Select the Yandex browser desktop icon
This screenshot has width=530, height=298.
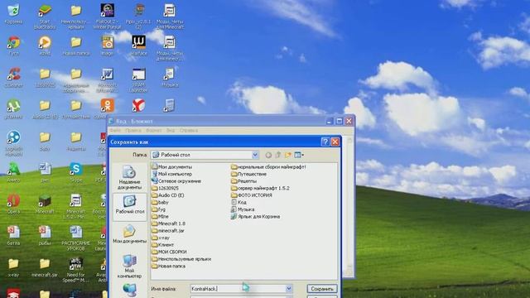[x=138, y=106]
